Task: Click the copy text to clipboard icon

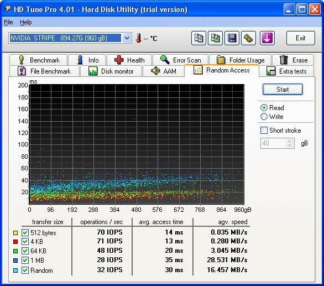Action: click(x=198, y=38)
